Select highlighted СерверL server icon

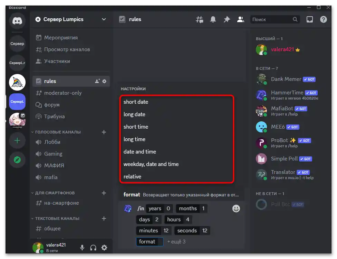17,102
